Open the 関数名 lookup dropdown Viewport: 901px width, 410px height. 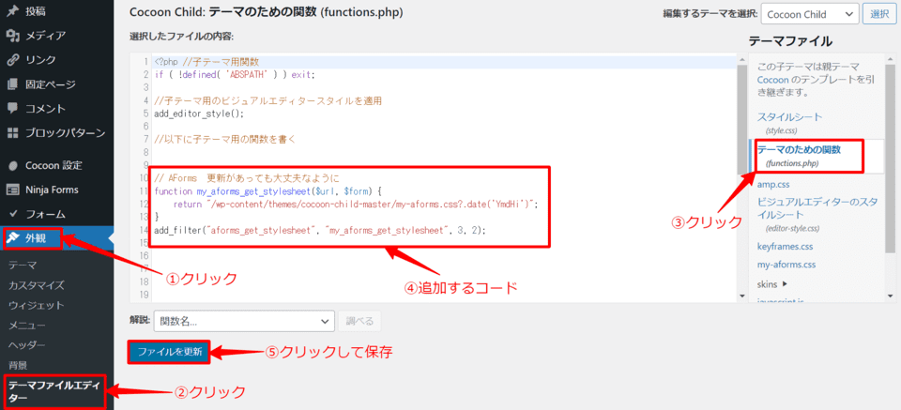pyautogui.click(x=244, y=322)
